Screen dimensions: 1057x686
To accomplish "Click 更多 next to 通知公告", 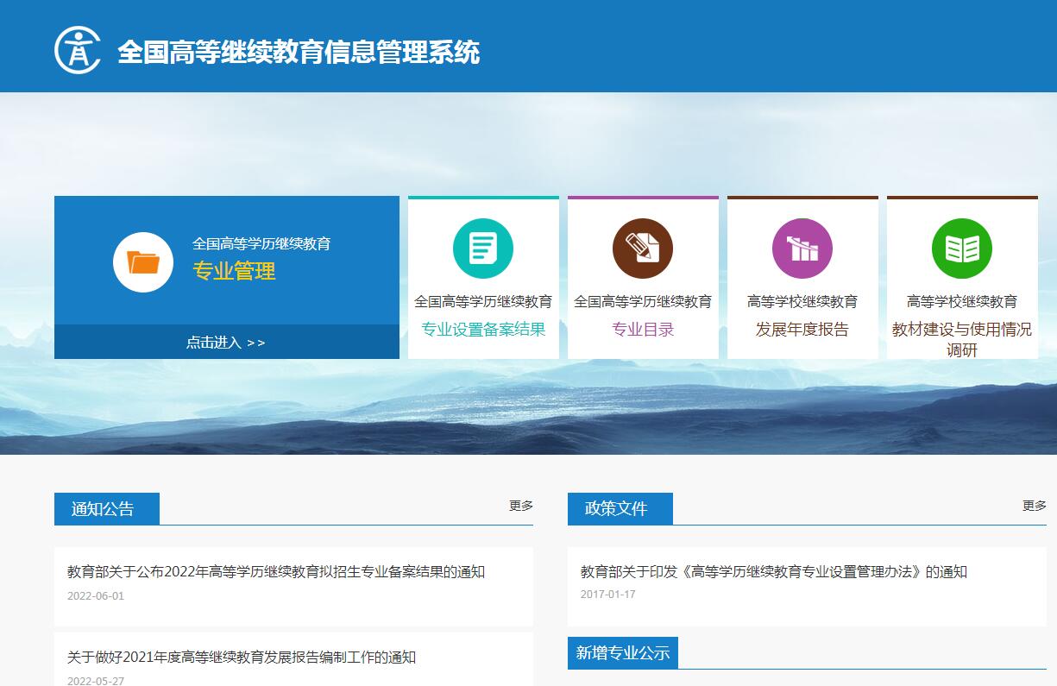I will [520, 506].
